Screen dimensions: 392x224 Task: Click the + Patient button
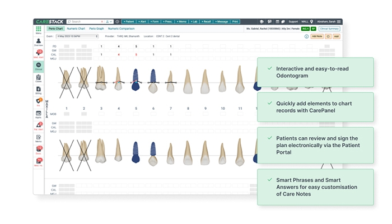click(129, 21)
